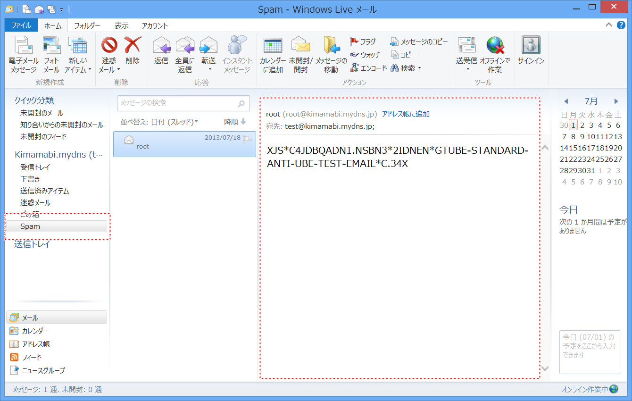Collapse the ribbon with the chevron
The height and width of the screenshot is (401, 632).
(609, 25)
